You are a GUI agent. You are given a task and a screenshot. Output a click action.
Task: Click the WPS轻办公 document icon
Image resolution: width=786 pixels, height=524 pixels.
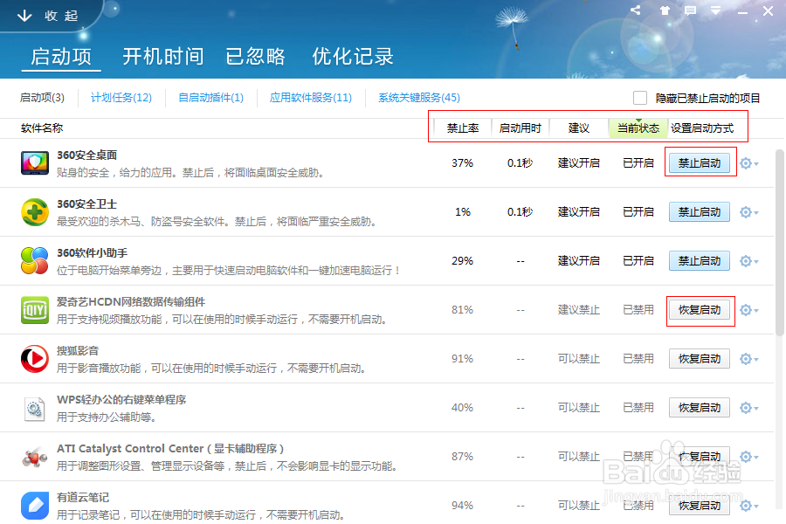pyautogui.click(x=35, y=408)
